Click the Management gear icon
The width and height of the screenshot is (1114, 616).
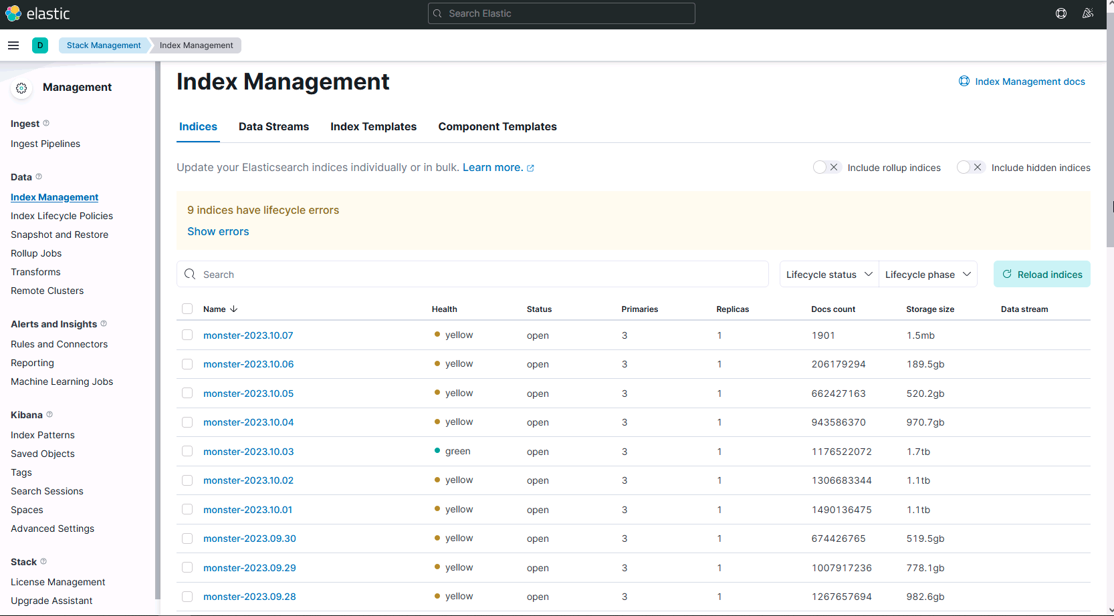(x=21, y=88)
